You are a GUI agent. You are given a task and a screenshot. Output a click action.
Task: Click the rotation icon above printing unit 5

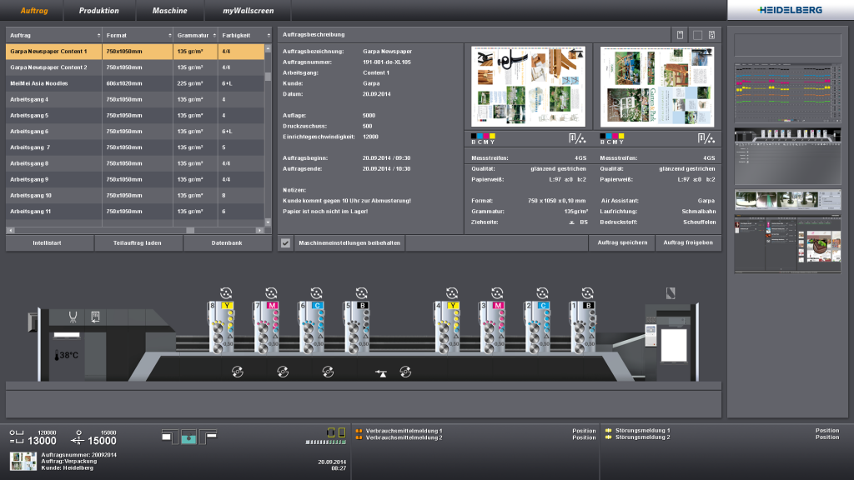click(362, 292)
